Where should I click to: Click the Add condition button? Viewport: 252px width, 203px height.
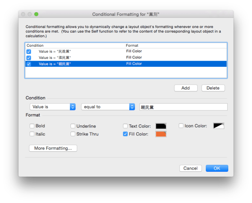point(185,88)
